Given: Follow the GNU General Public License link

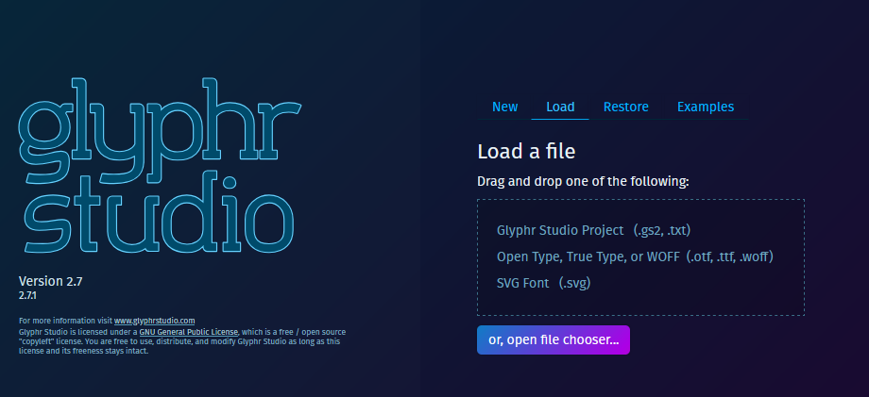Looking at the screenshot, I should (189, 332).
